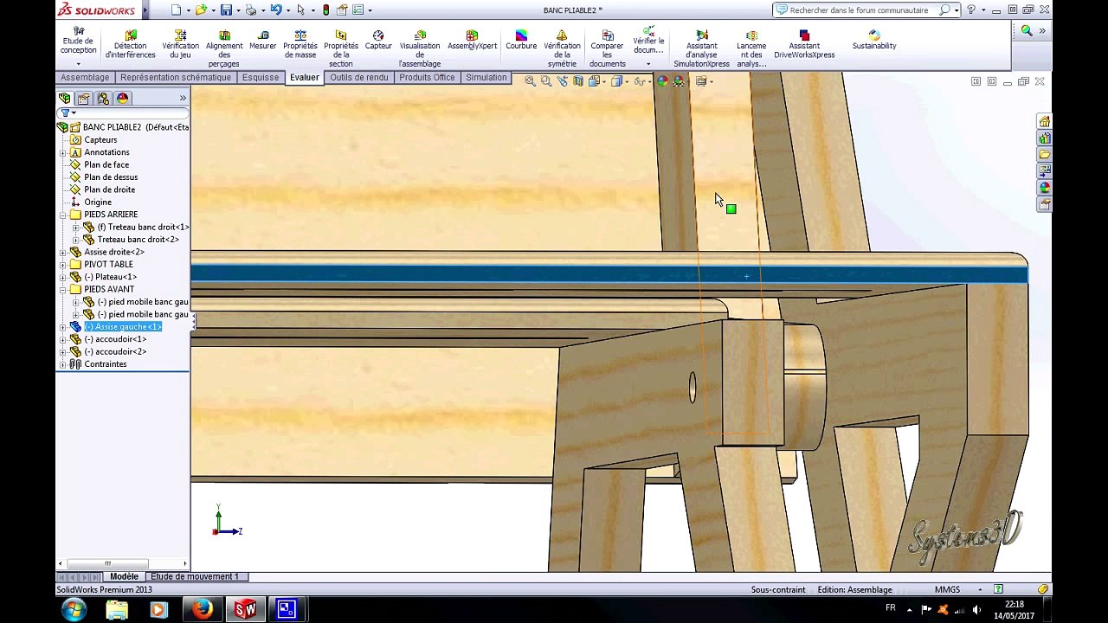Click the Windows Start button
1108x623 pixels.
click(x=74, y=609)
